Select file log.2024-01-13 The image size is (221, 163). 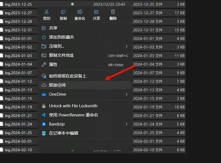point(18,90)
